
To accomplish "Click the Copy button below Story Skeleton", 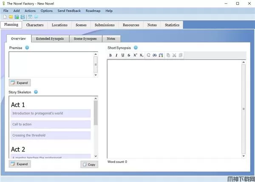I will [89, 164].
